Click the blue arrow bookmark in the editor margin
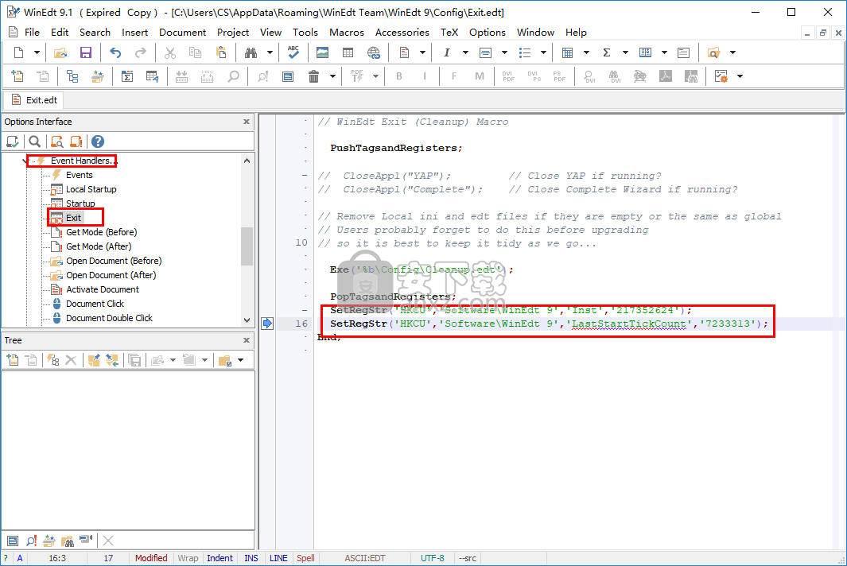The width and height of the screenshot is (847, 566). (x=267, y=324)
